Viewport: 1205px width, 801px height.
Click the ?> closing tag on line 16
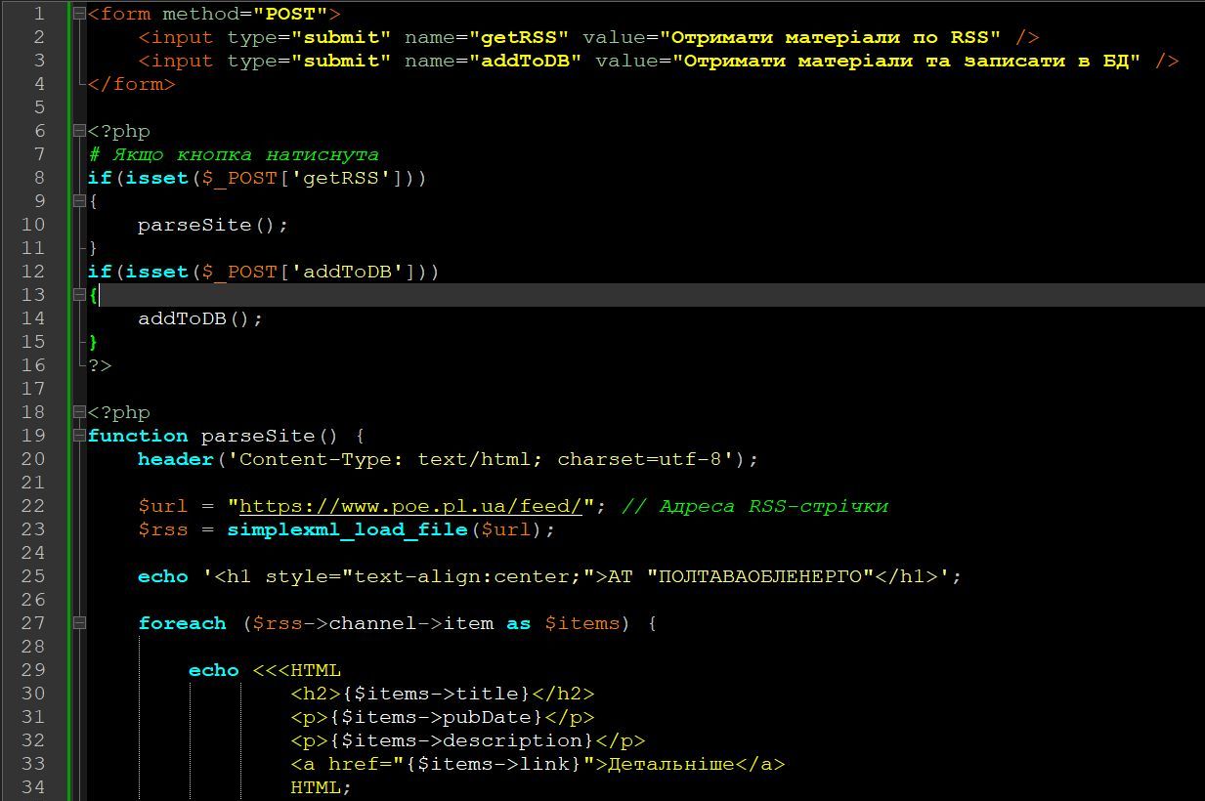(x=100, y=365)
